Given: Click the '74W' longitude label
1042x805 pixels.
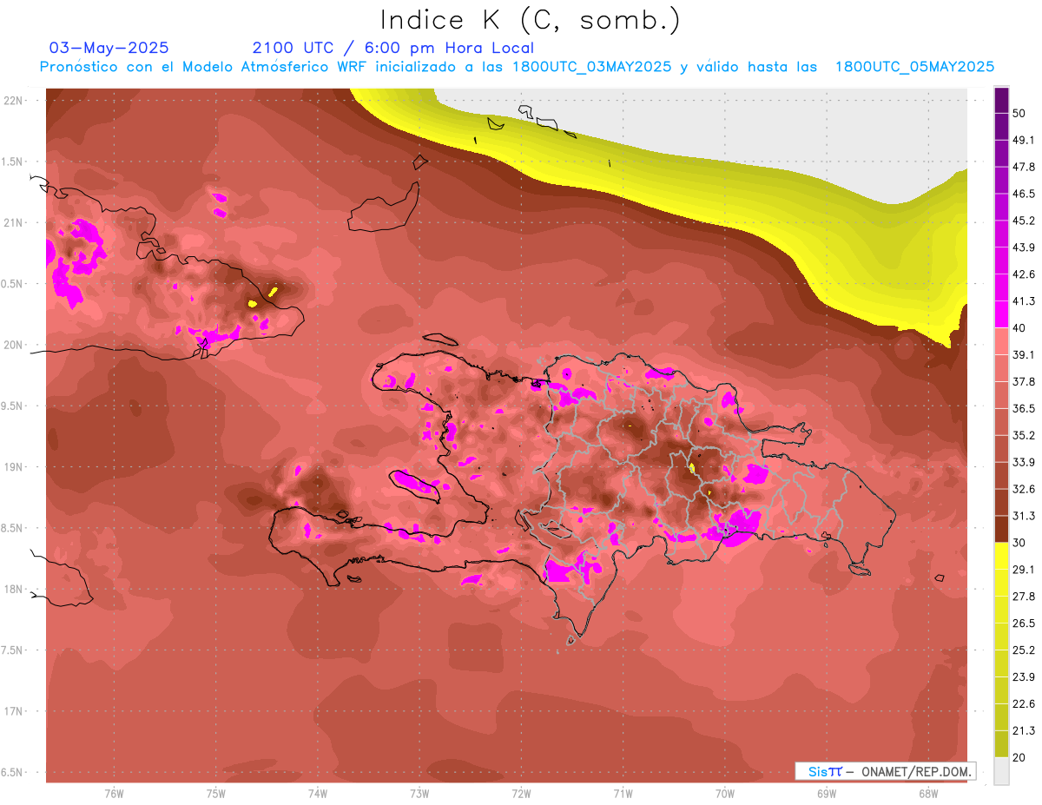Looking at the screenshot, I should [x=317, y=795].
